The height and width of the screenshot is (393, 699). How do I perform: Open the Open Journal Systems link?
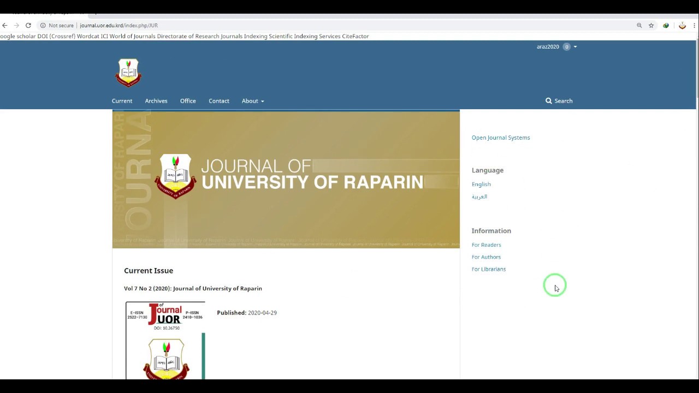tap(501, 138)
